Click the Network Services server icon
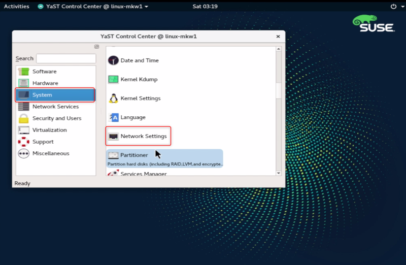Screen dimensions: 406x265 23,107
